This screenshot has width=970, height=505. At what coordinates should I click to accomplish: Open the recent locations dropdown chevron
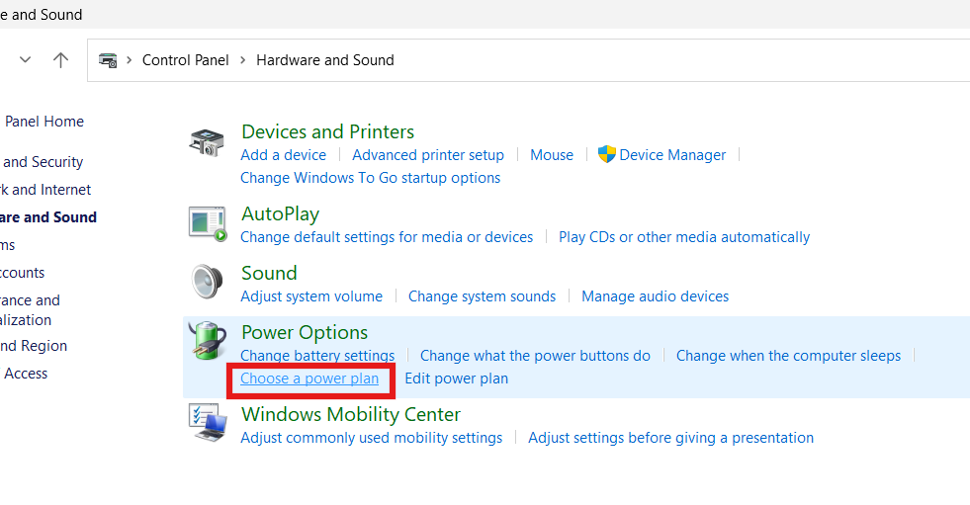click(x=26, y=60)
